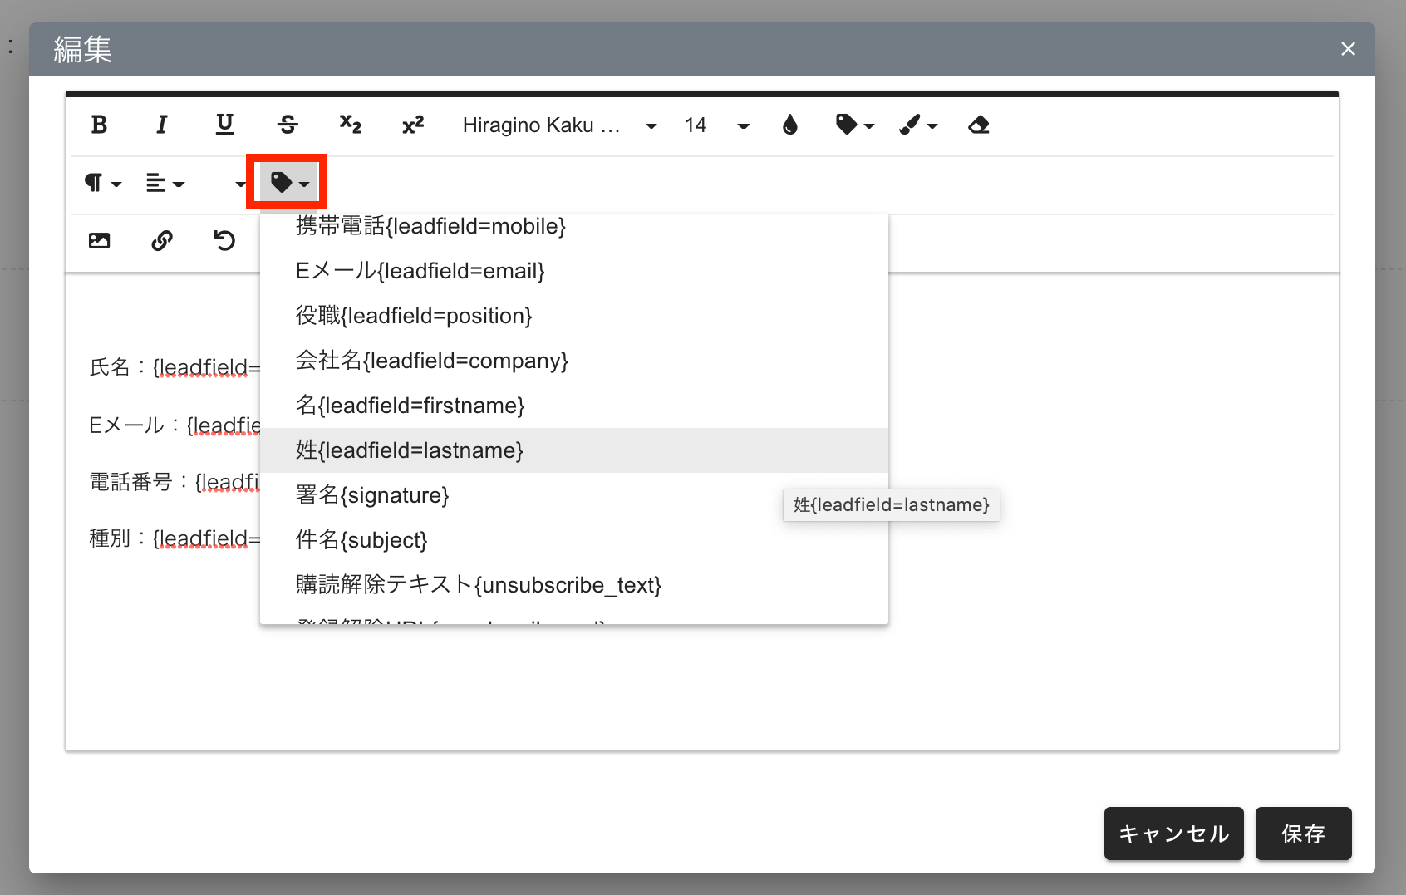Screen dimensions: 1406x895
Task: Expand the text alignment dropdown
Action: [x=165, y=183]
